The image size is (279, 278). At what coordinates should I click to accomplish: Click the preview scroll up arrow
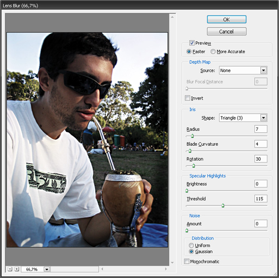coord(172,17)
